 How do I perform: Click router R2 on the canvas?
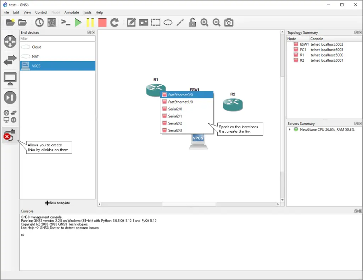coord(233,105)
